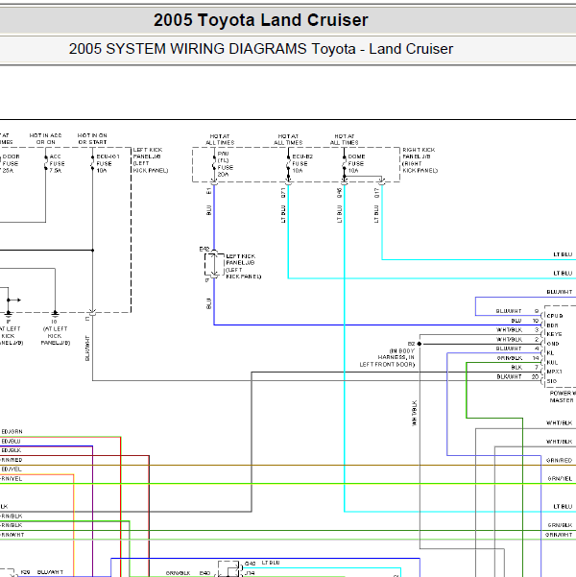This screenshot has width=576, height=577.
Task: Select the 'Q46' connector pin label
Action: [339, 193]
